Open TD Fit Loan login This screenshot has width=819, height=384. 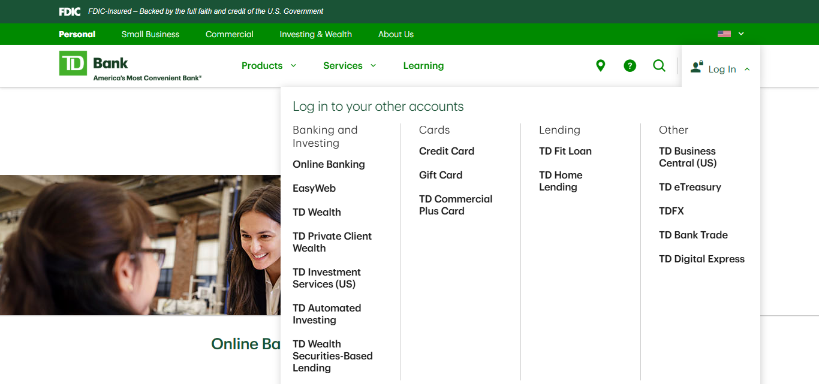pyautogui.click(x=565, y=151)
